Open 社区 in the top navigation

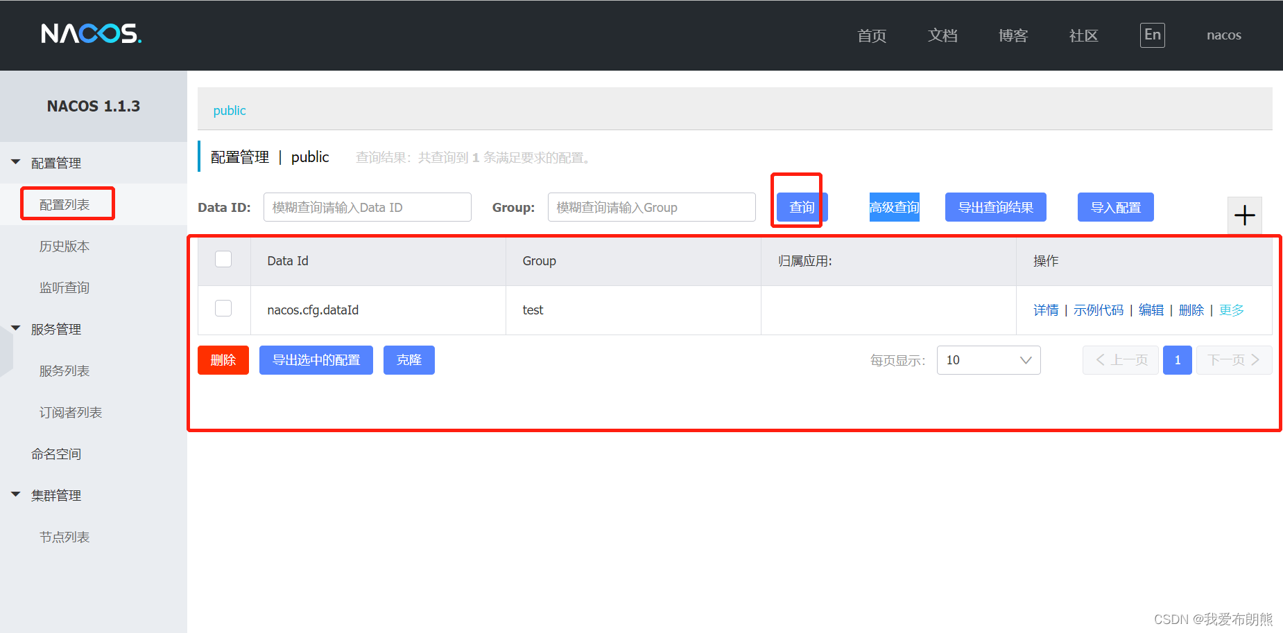[1084, 36]
